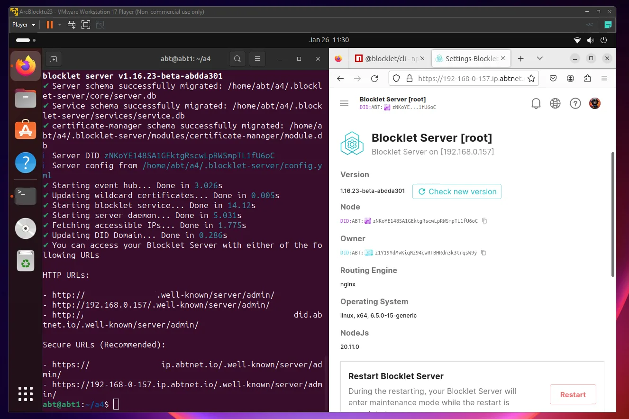The width and height of the screenshot is (629, 419).
Task: Open the Firefox extensions icon
Action: click(588, 79)
